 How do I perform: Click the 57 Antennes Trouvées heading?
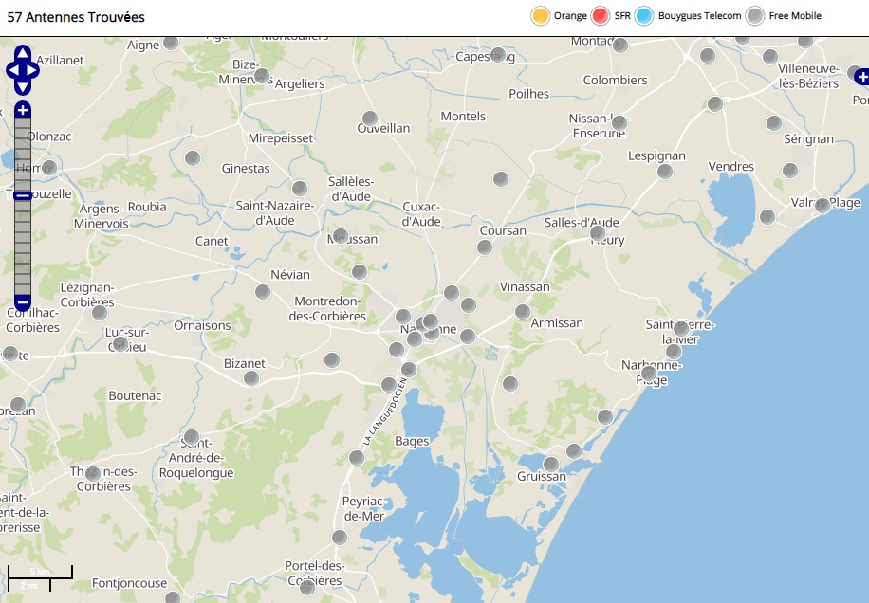[76, 17]
